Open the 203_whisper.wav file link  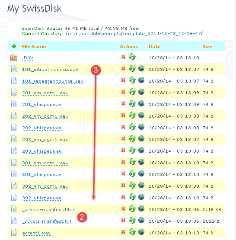(x=42, y=151)
